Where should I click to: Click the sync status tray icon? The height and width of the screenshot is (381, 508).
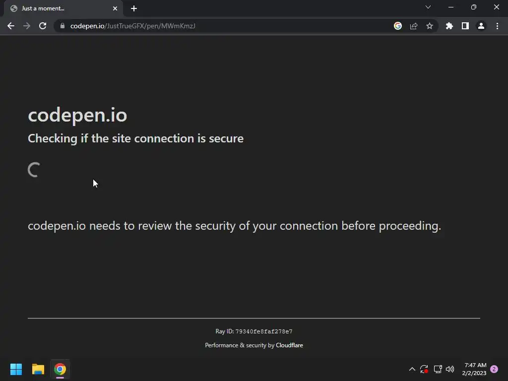click(424, 369)
